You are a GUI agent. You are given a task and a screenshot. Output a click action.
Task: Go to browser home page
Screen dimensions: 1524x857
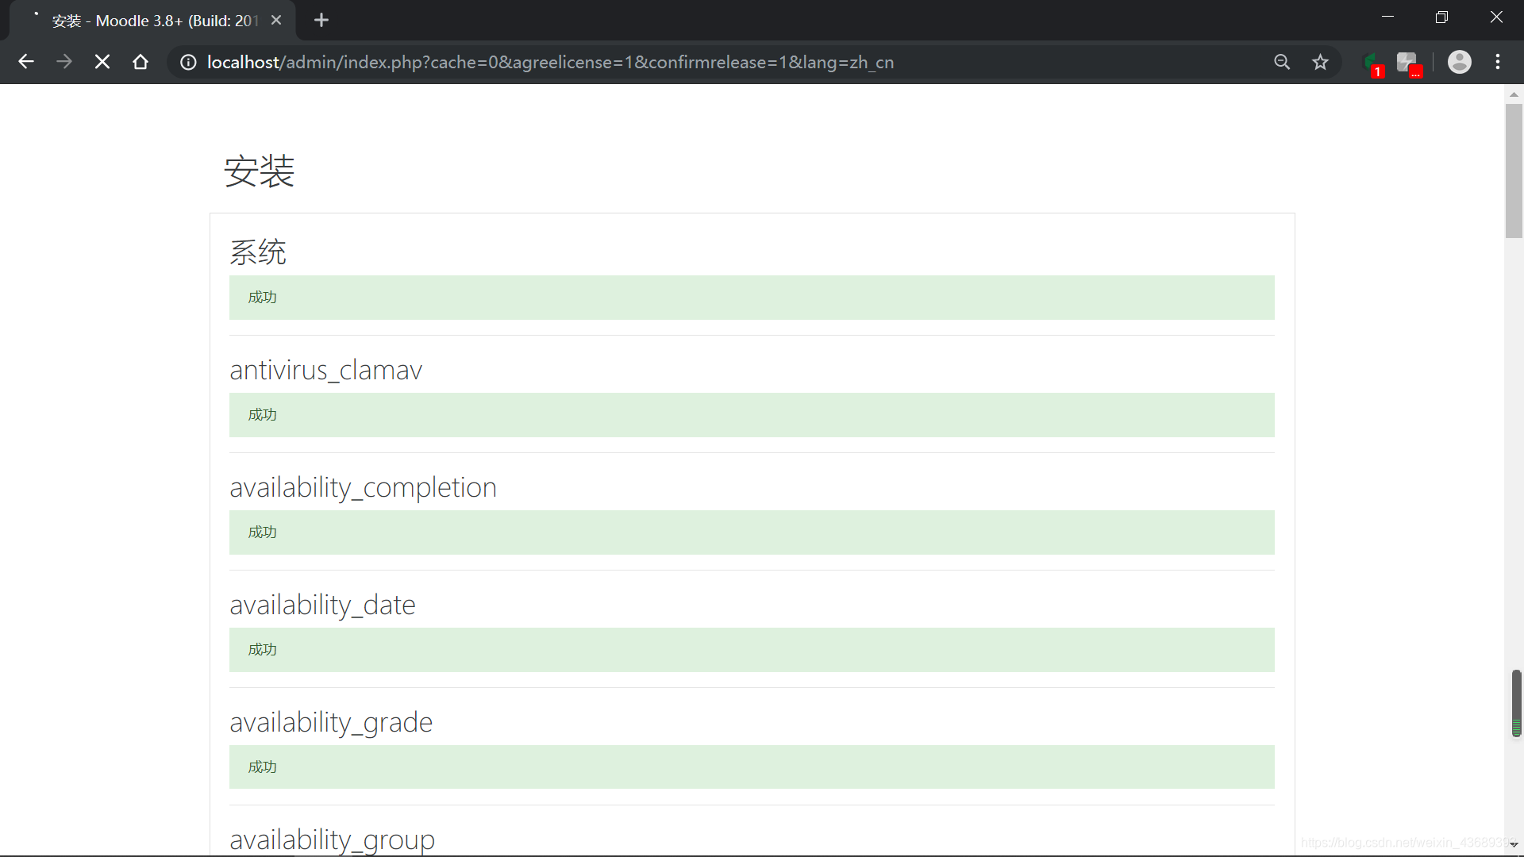coord(140,62)
